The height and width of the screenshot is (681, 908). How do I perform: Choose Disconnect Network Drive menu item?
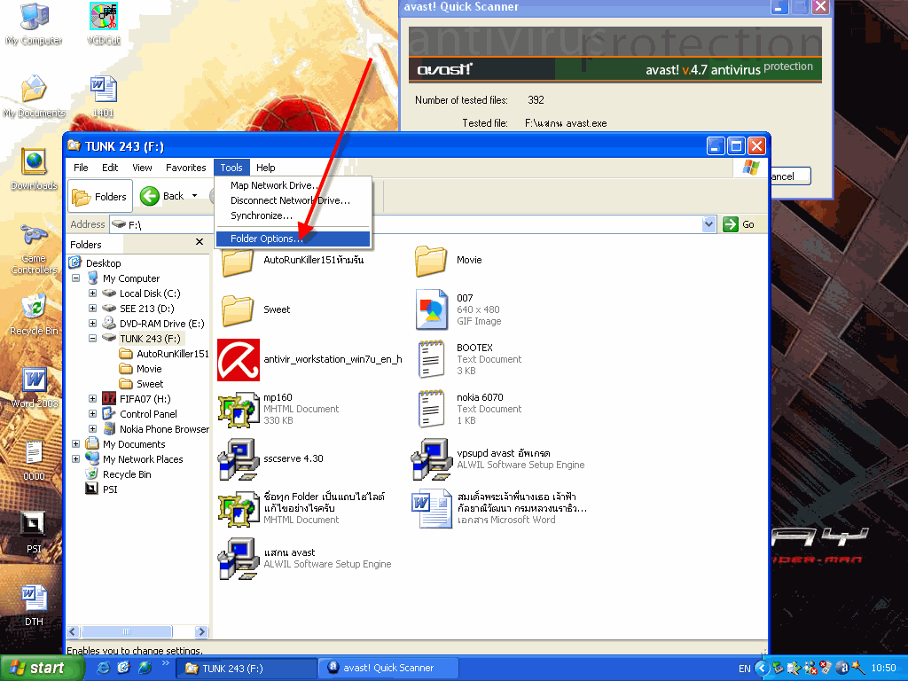pyautogui.click(x=293, y=200)
